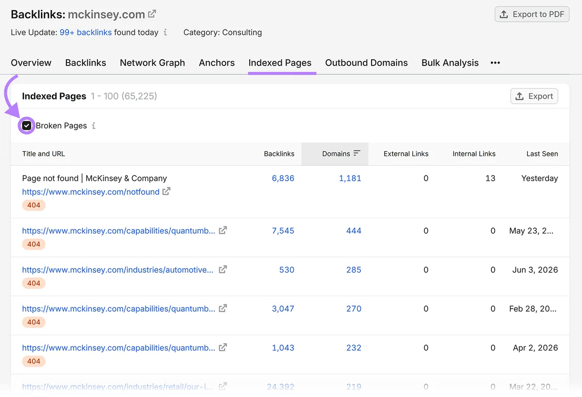
Task: Open capabilities/quantumb URL in the 444 domains row
Action: (119, 231)
